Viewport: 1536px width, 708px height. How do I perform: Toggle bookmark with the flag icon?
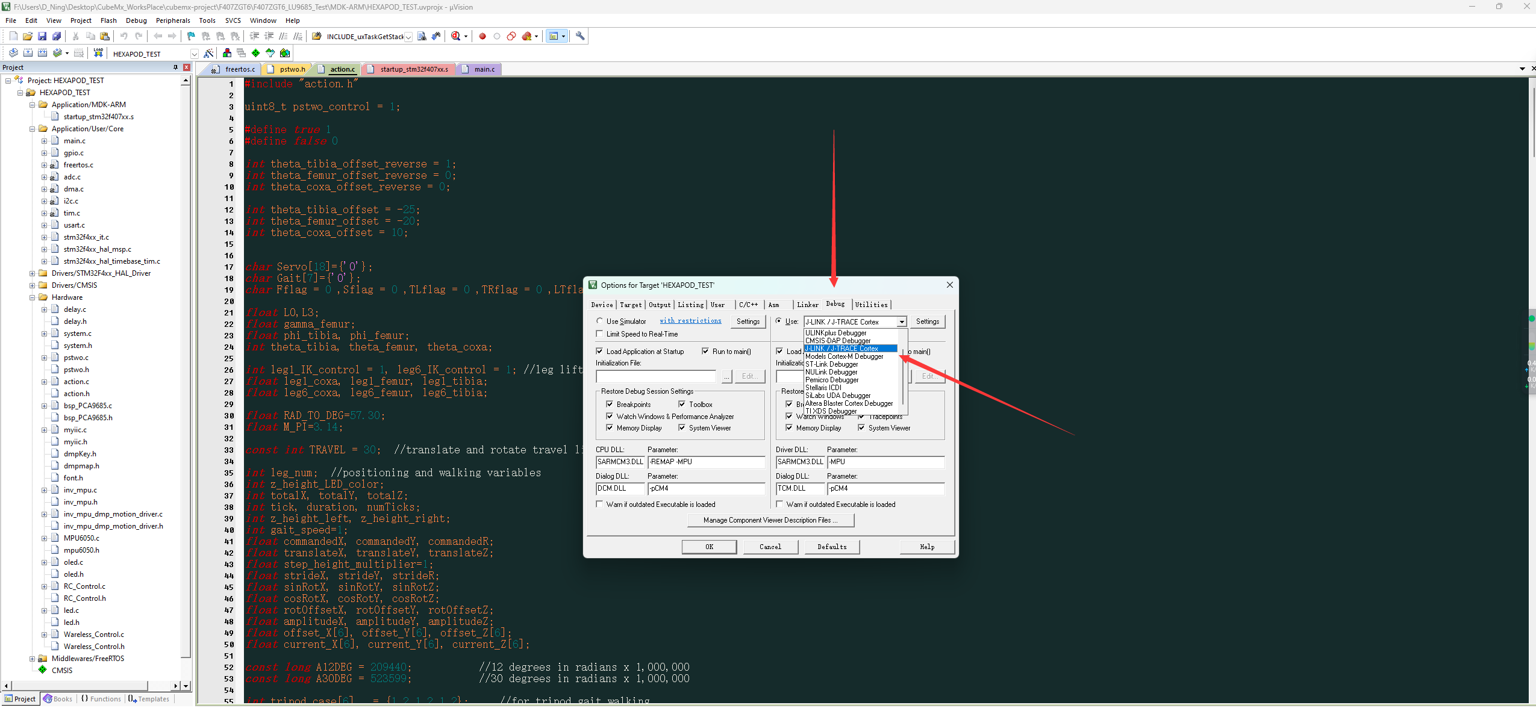[191, 36]
